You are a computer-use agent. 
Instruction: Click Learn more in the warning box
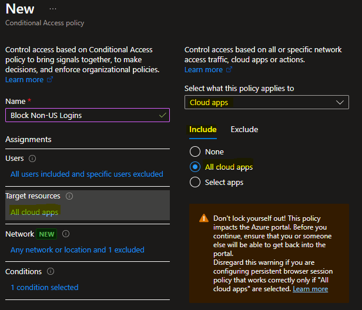pyautogui.click(x=310, y=289)
